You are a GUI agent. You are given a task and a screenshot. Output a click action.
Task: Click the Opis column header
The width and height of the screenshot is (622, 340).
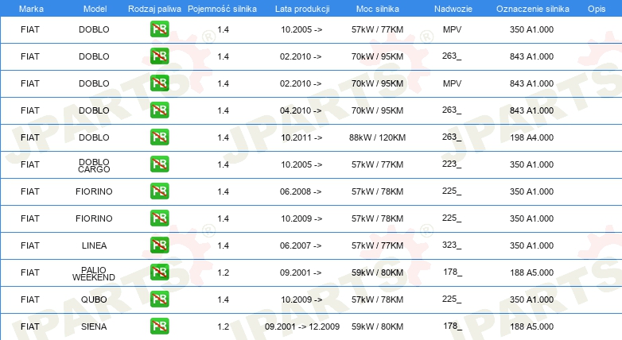[597, 9]
